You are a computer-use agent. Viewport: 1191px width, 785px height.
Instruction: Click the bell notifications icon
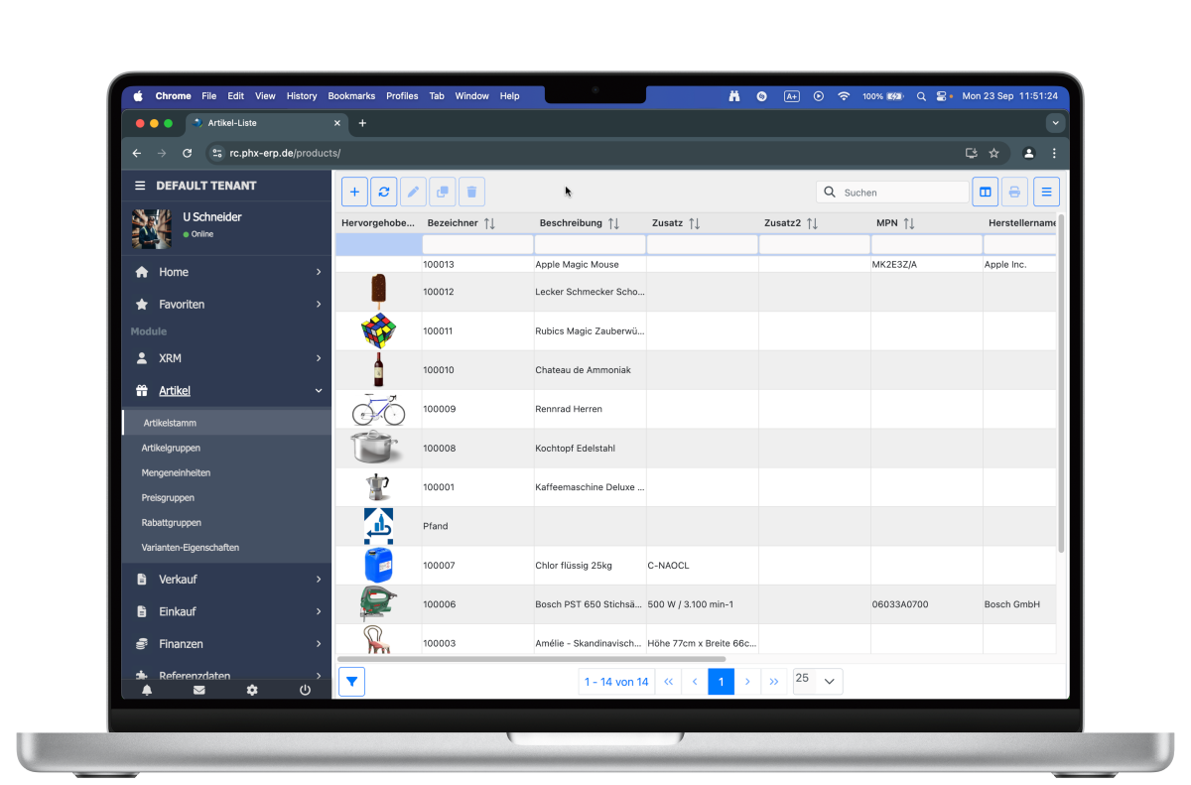[147, 690]
